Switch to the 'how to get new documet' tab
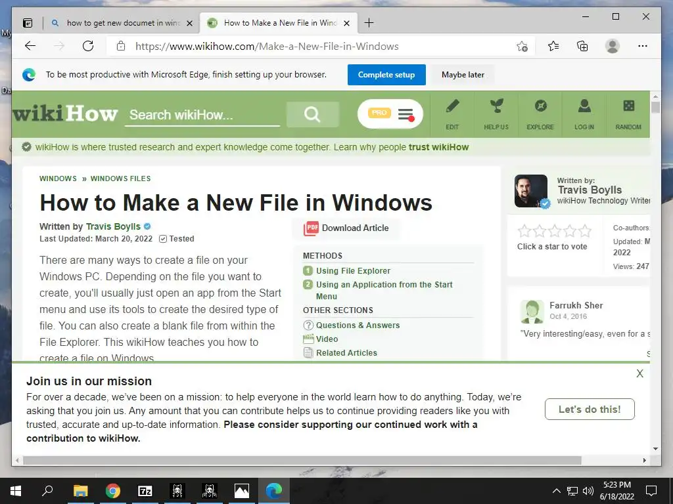The height and width of the screenshot is (504, 673). point(123,23)
